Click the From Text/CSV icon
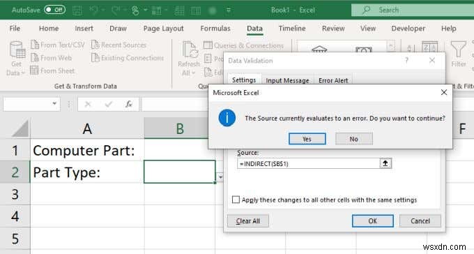 pos(35,45)
